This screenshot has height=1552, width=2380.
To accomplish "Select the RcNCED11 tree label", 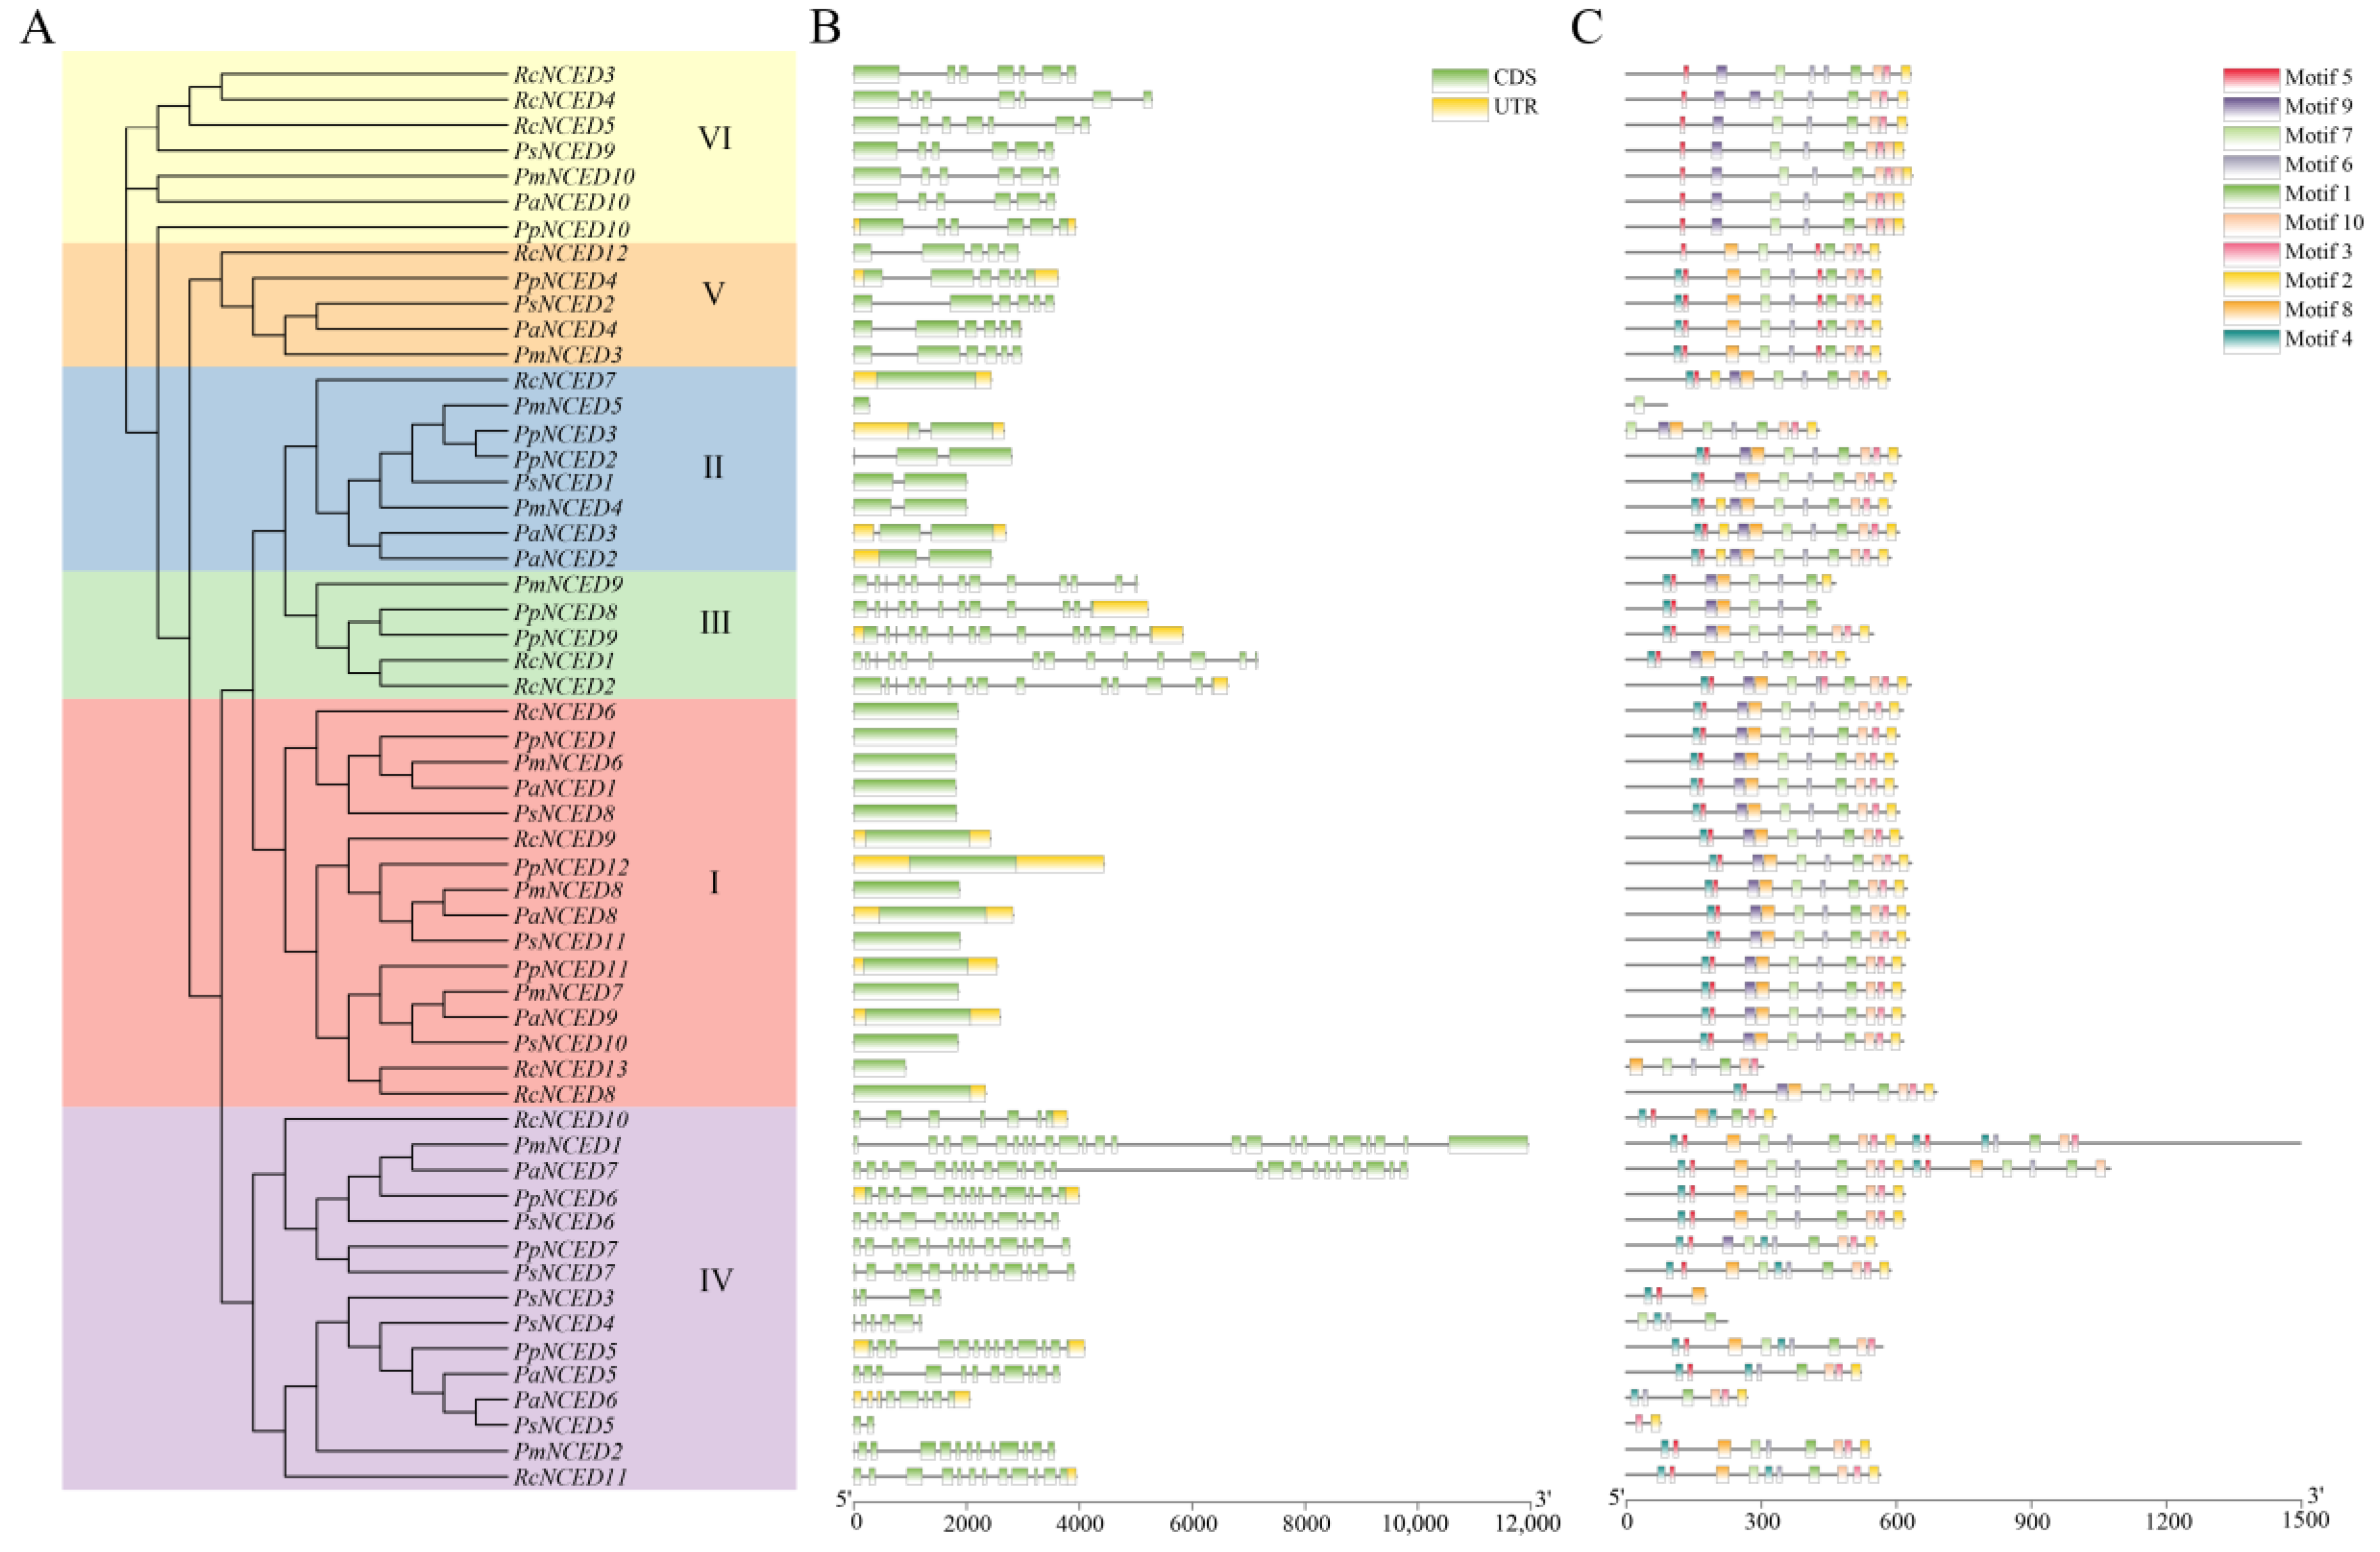I will point(570,1477).
